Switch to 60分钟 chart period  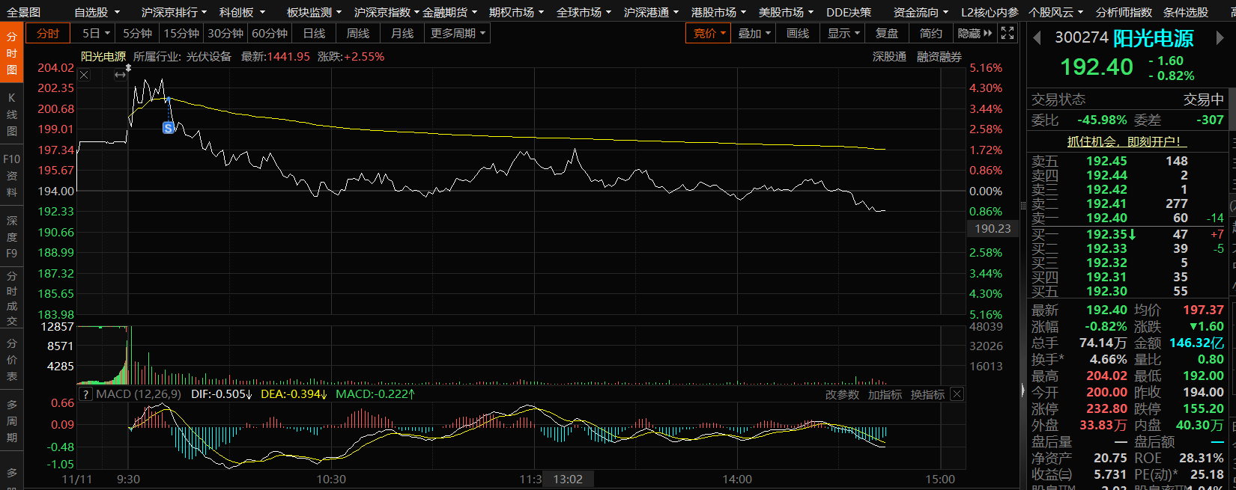click(270, 34)
